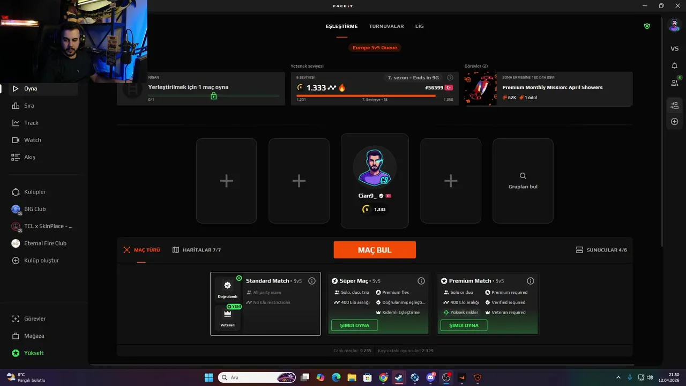This screenshot has width=686, height=386.
Task: Open TCL x SkinPlace club icon
Action: click(x=16, y=226)
